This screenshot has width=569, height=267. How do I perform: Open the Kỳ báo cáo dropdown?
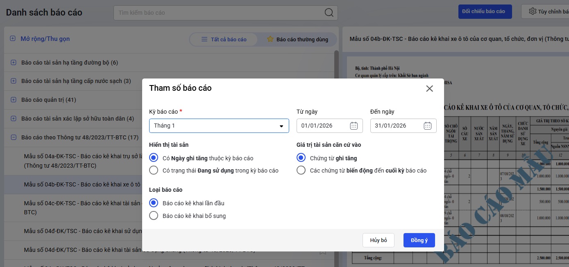[x=281, y=126]
